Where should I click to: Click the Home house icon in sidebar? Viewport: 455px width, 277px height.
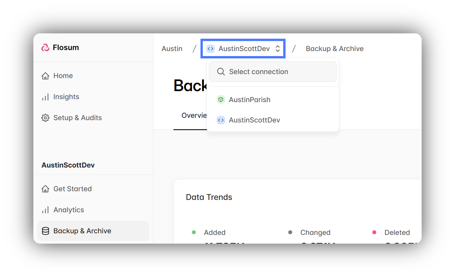(45, 76)
